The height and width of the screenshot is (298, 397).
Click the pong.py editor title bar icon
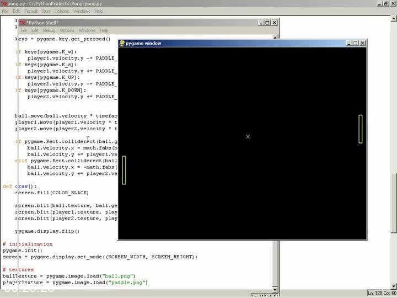3,3
